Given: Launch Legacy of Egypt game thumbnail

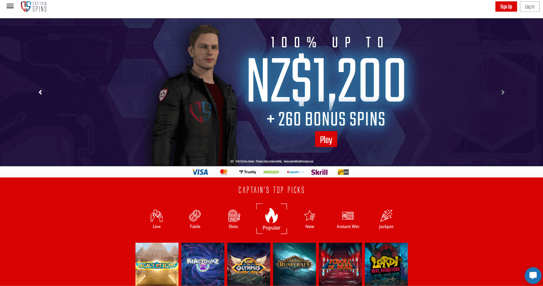Looking at the screenshot, I should (157, 264).
